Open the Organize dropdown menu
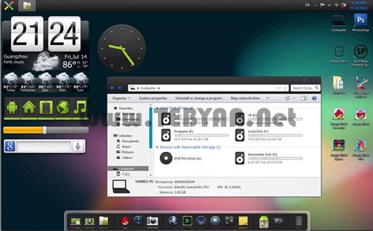Image resolution: width=373 pixels, height=231 pixels. tap(121, 98)
